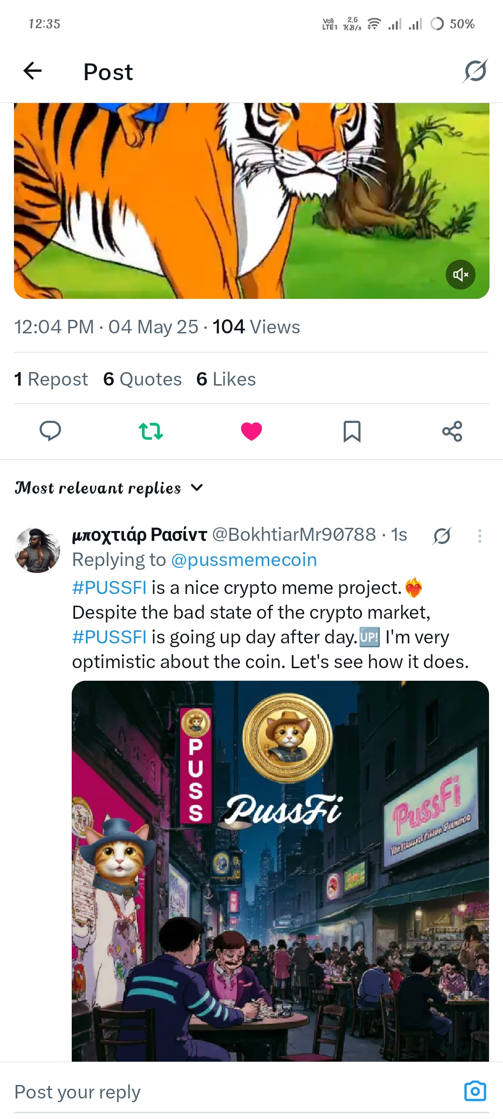Open the share icon for the post
Viewport: 503px width, 1119px height.
pyautogui.click(x=452, y=431)
